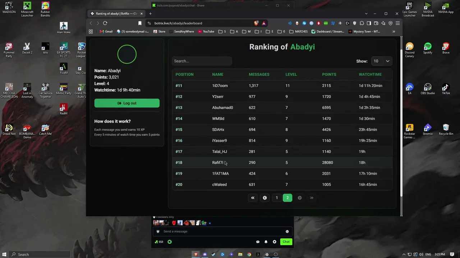Screen dimensions: 460x258
Task: Click the browser address bar URL
Action: (178, 23)
